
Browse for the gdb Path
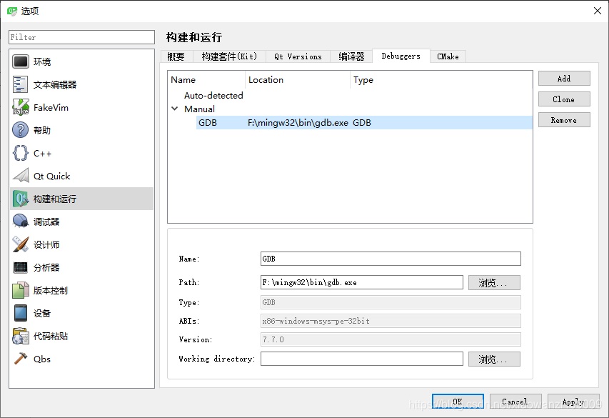pyautogui.click(x=494, y=282)
